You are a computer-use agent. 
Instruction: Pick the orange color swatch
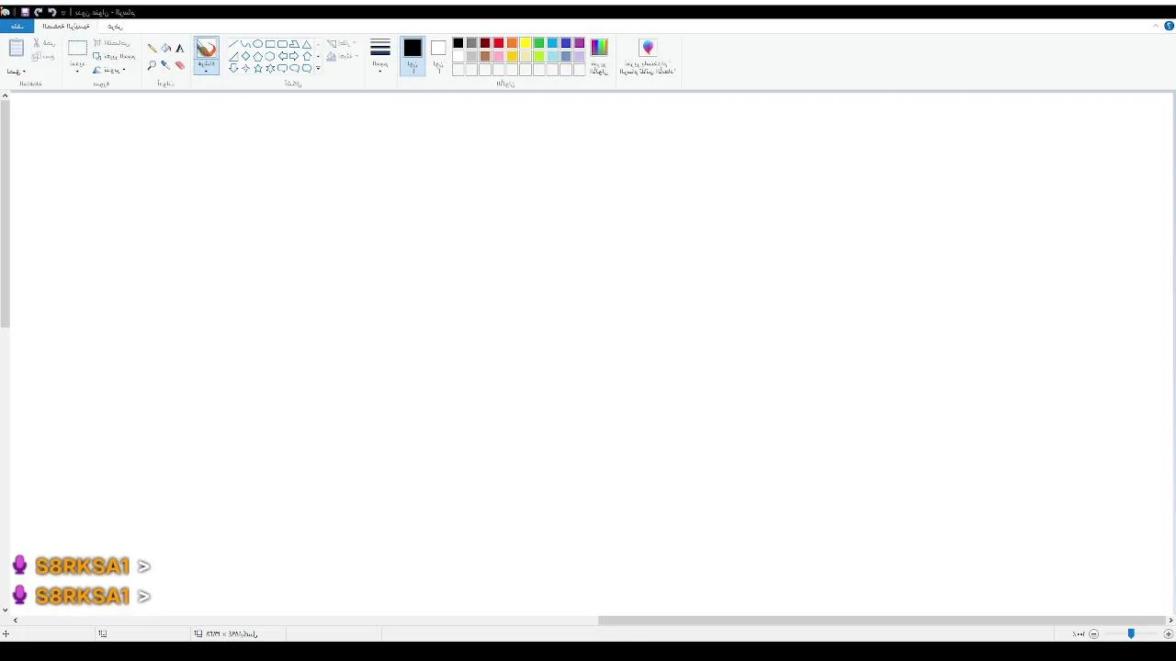(512, 43)
